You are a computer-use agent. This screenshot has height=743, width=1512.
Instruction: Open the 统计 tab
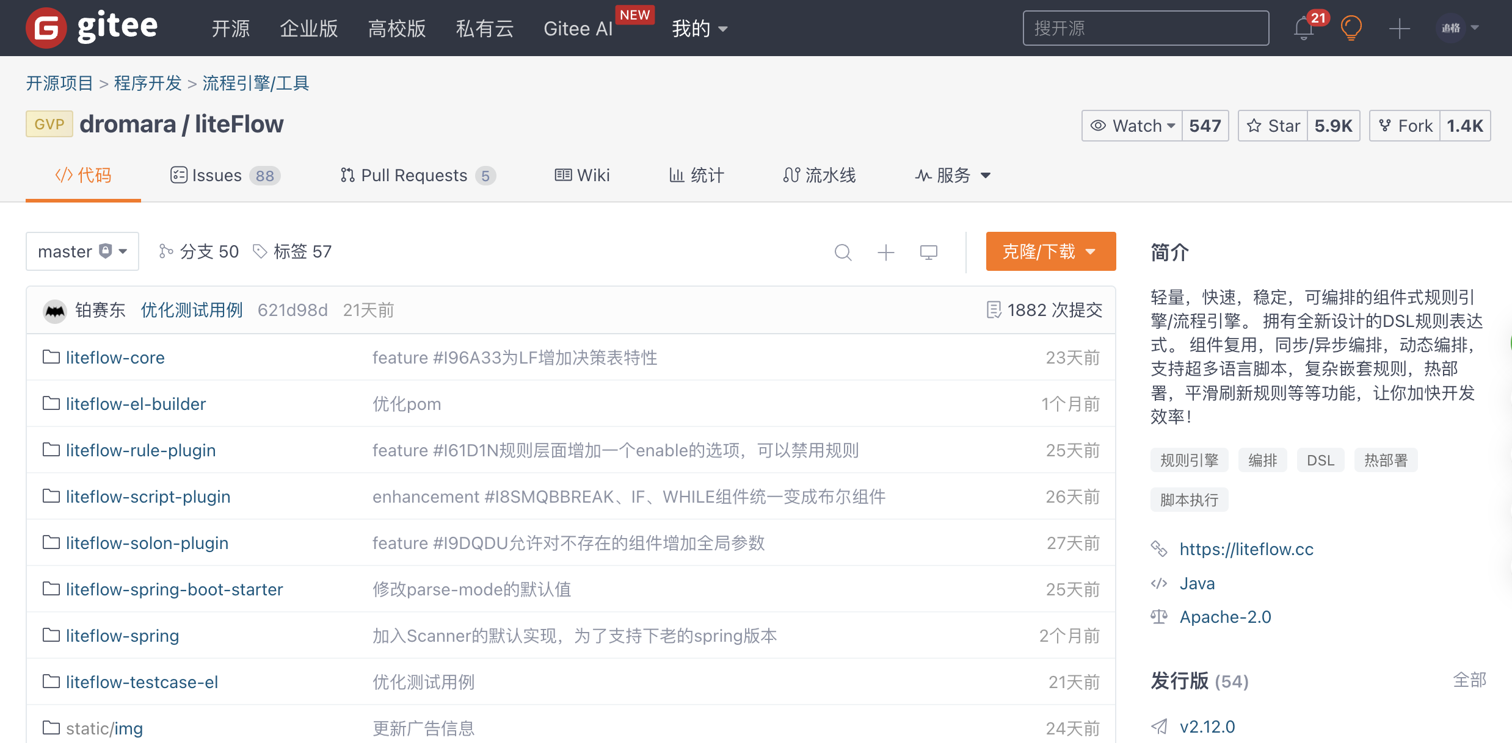(x=696, y=176)
